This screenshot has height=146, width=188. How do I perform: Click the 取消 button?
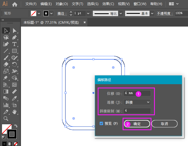coord(164,124)
